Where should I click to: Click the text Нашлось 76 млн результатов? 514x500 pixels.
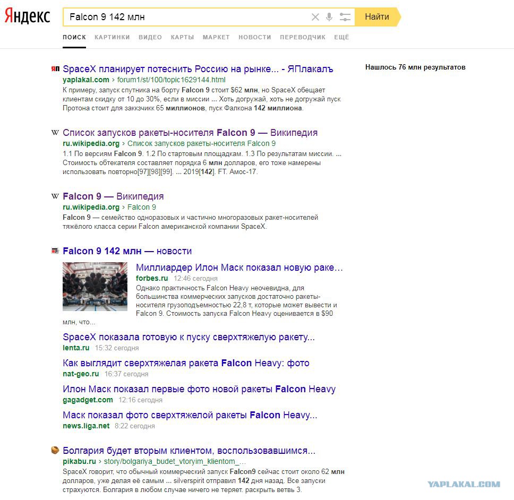coord(415,67)
